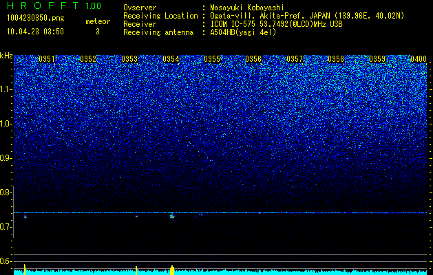Image resolution: width=433 pixels, height=275 pixels.
Task: Click the meteor count value 3
Action: 98,32
